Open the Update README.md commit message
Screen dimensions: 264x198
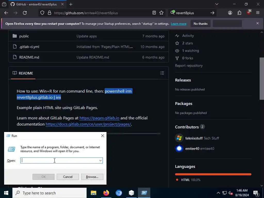[x=93, y=57]
